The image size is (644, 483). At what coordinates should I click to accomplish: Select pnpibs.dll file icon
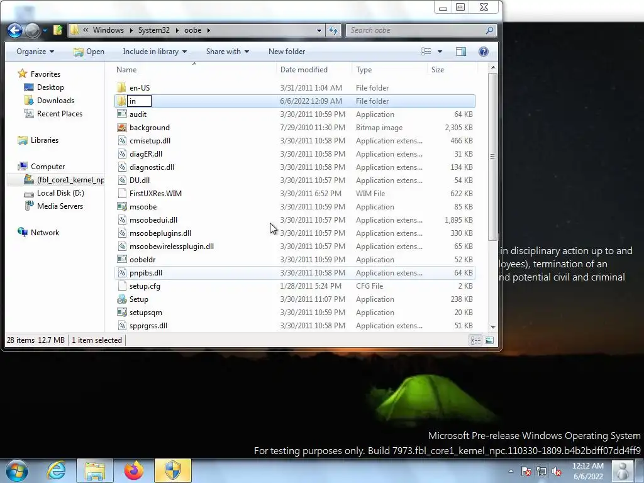121,273
